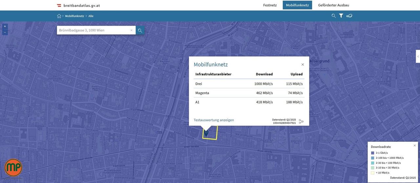Clear the address search field

click(131, 30)
